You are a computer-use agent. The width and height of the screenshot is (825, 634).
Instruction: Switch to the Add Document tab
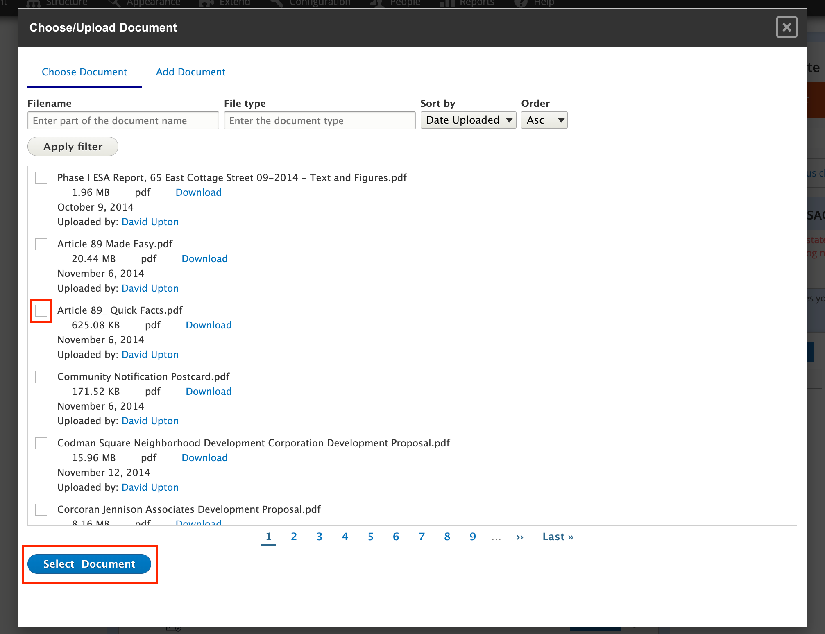[190, 72]
